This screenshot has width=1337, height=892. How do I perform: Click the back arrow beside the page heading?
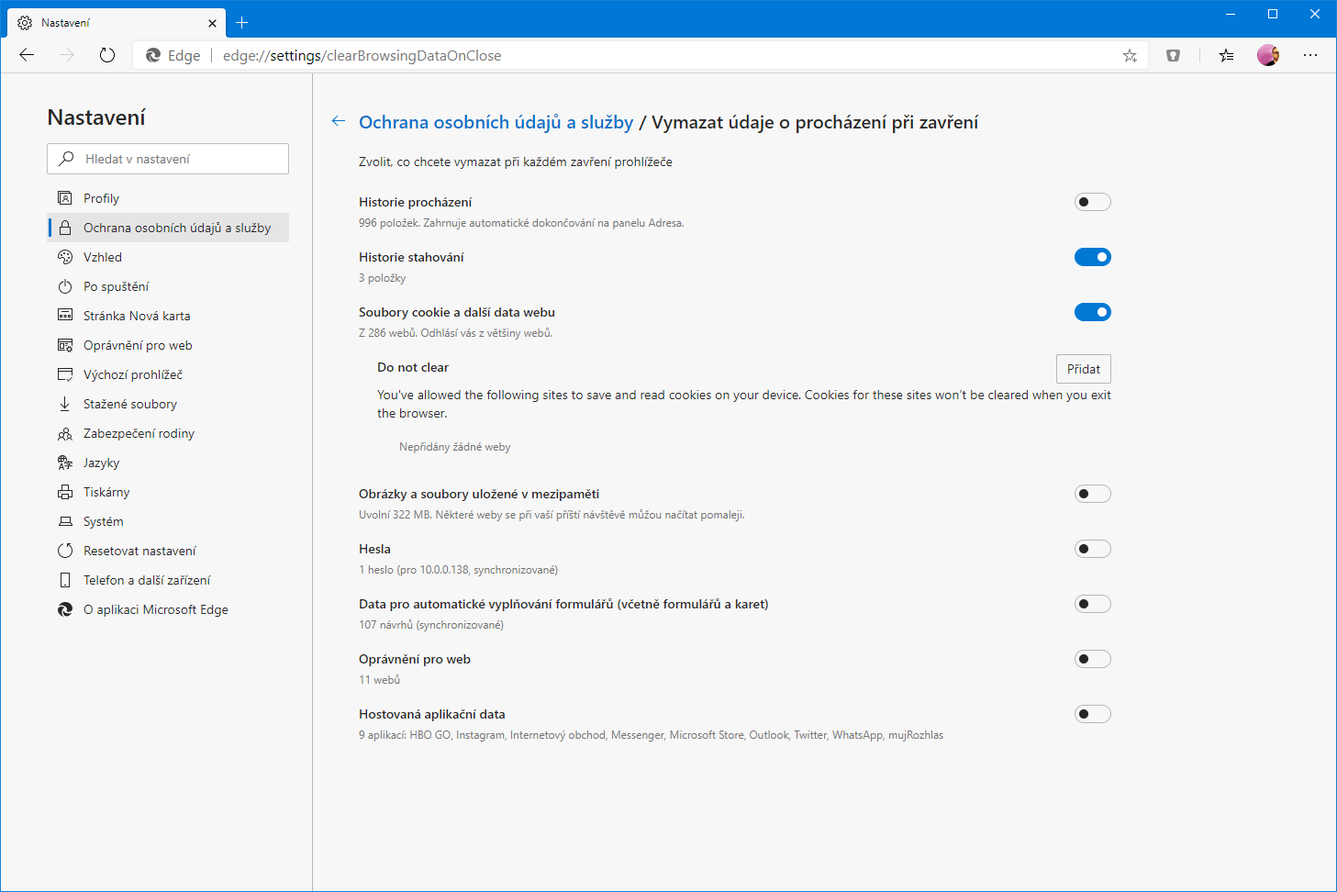(339, 121)
